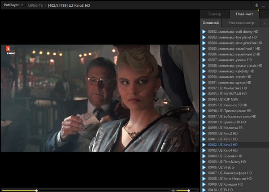Select playlist entry 00397. UZ Бойцовское кино HD
This screenshot has width=269, height=192.
(234, 117)
